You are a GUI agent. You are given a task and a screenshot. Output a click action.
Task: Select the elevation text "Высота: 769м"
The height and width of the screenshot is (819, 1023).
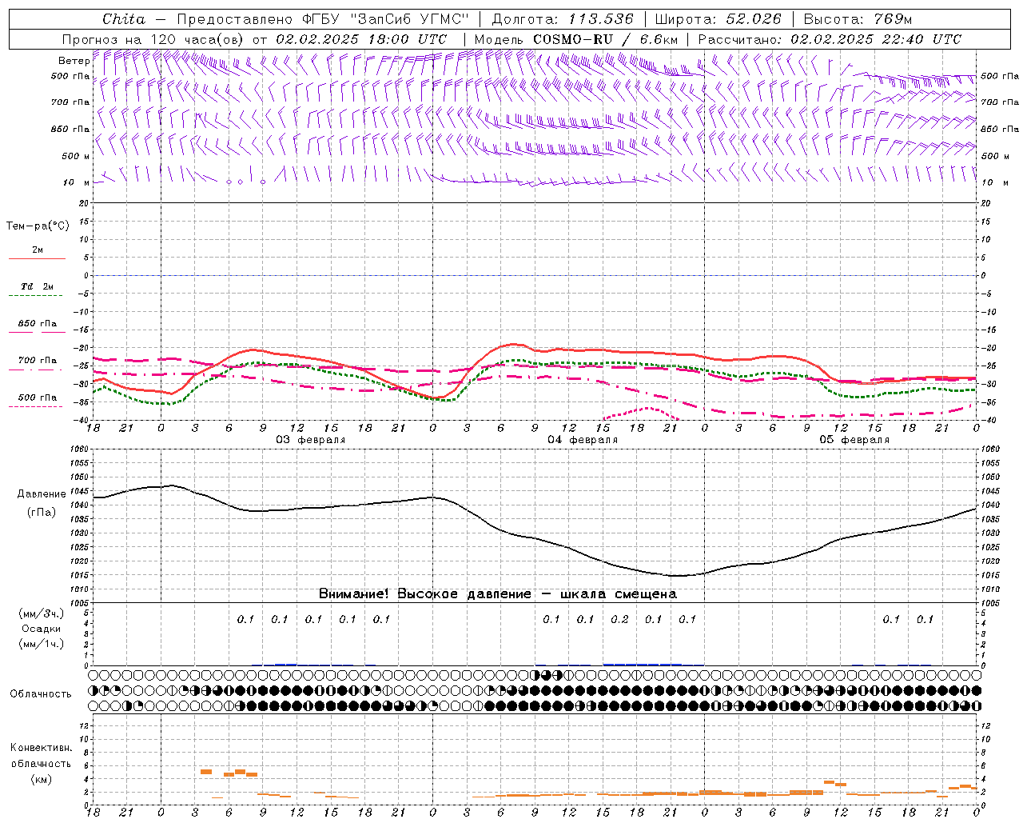858,19
